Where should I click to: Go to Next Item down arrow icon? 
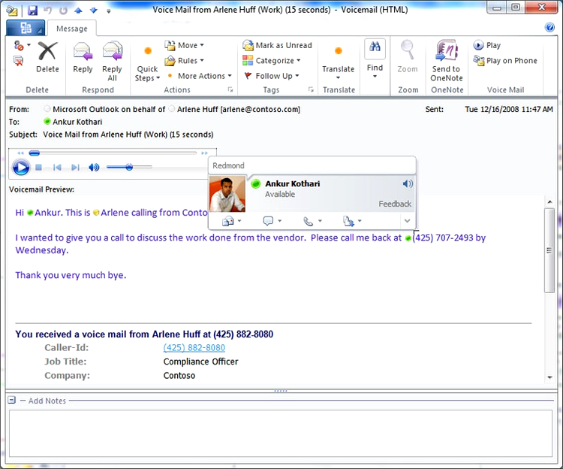tap(93, 11)
